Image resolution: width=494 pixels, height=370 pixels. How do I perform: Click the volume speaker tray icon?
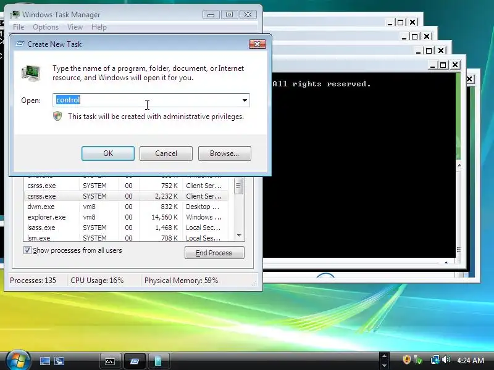click(446, 360)
